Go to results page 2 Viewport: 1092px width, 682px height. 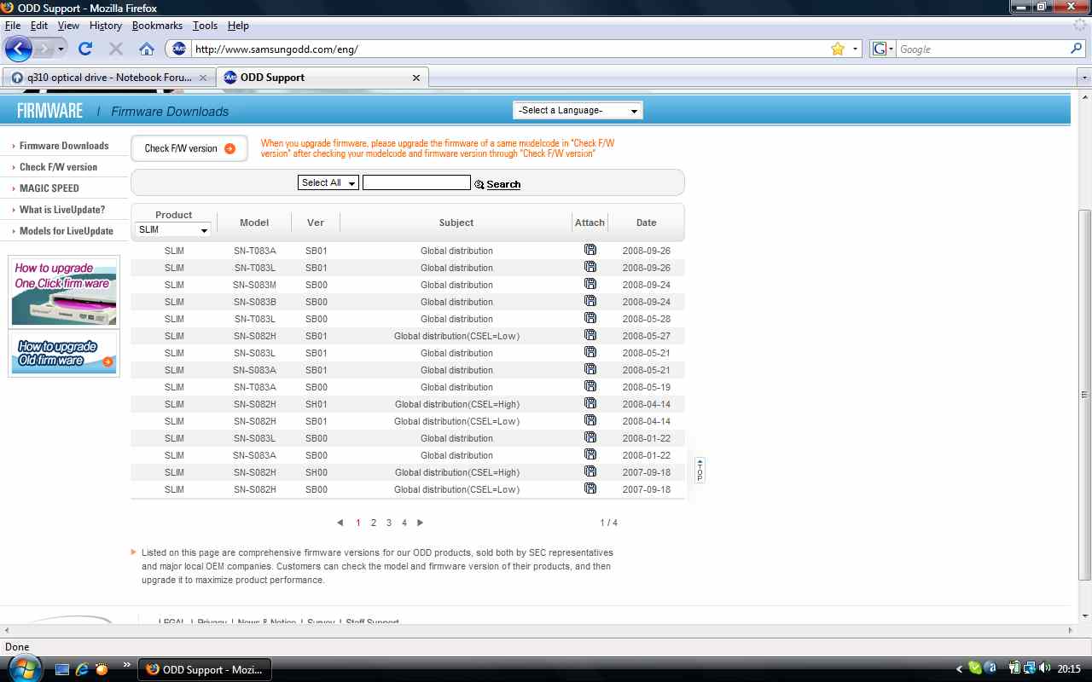(x=374, y=523)
